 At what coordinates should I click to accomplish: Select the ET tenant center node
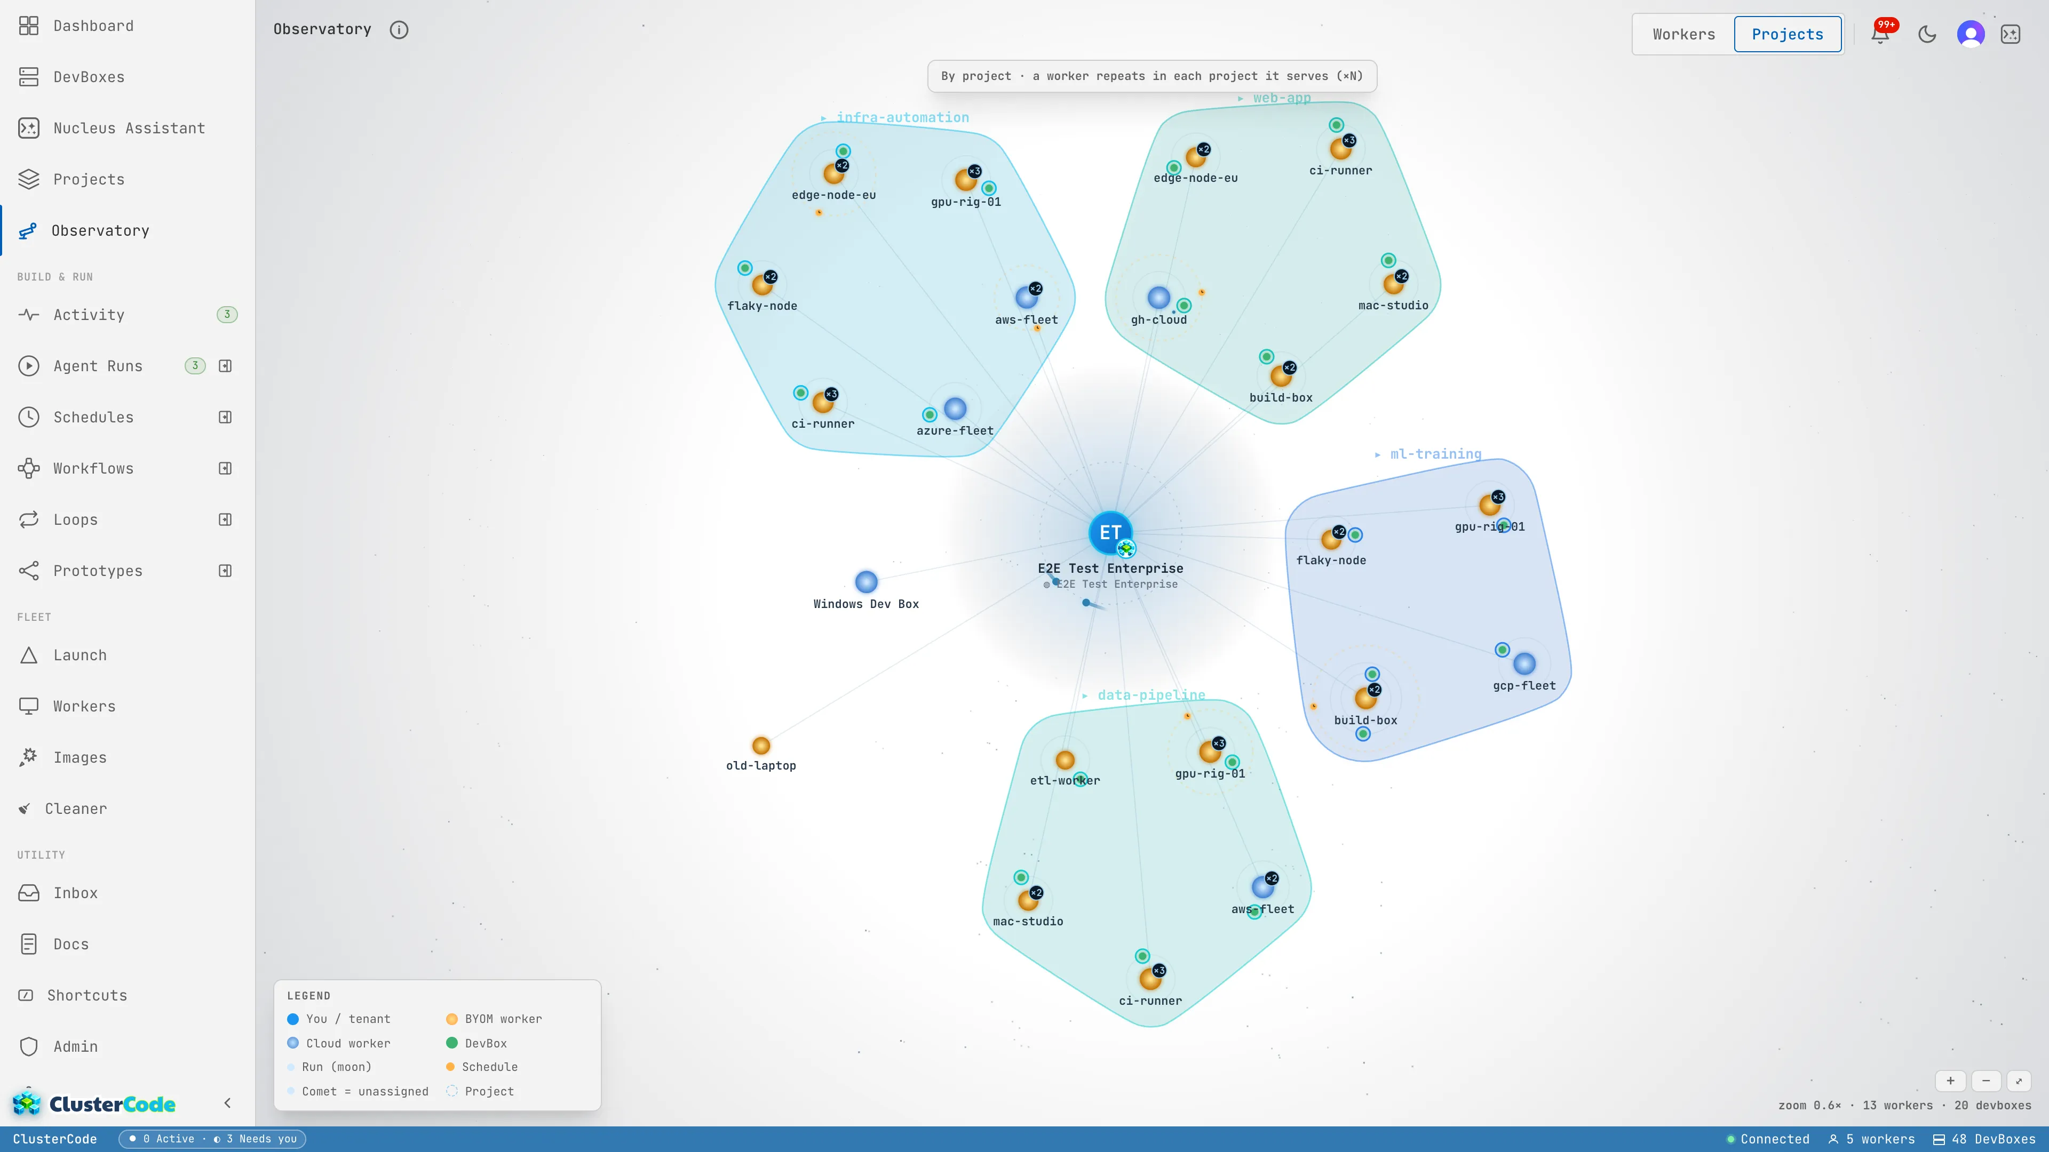click(x=1110, y=533)
